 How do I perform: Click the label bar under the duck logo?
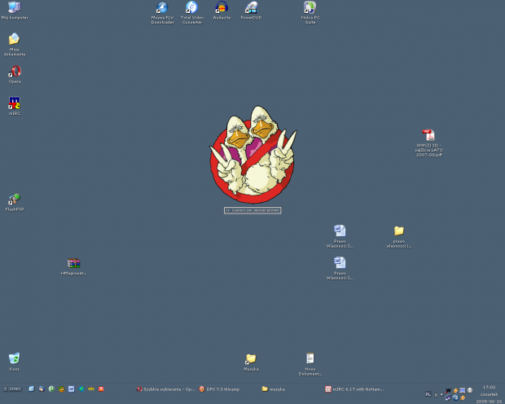[x=253, y=210]
